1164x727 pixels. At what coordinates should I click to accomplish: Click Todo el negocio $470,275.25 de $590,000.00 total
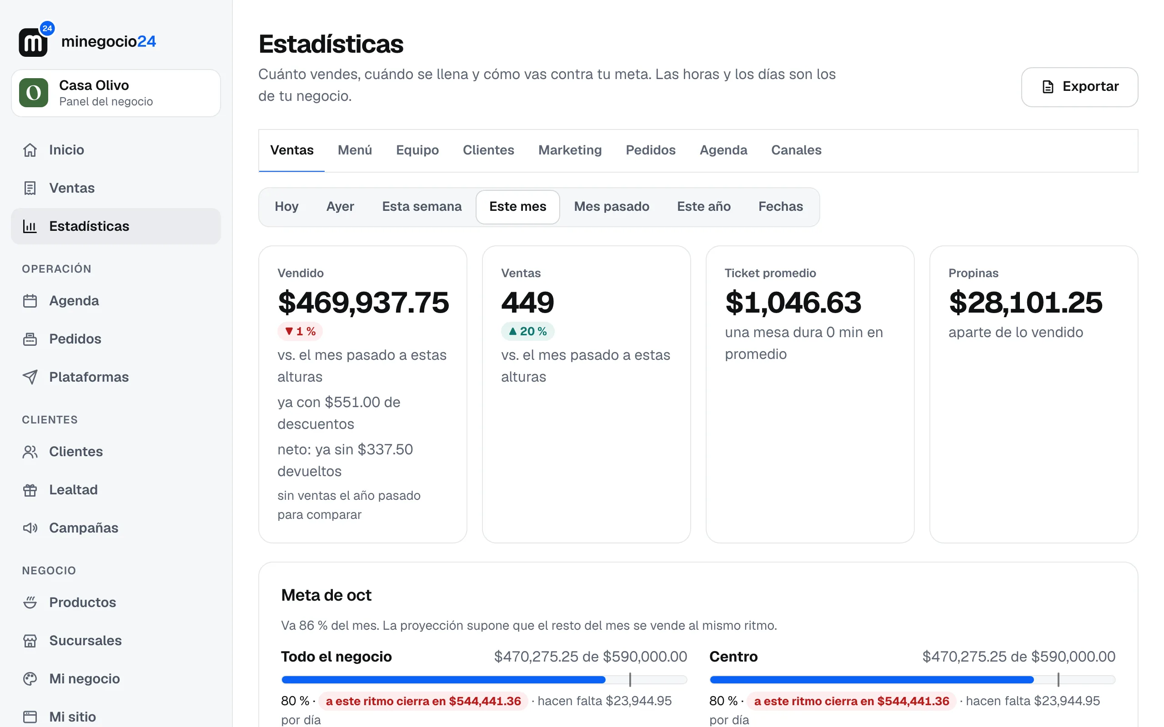pyautogui.click(x=591, y=656)
